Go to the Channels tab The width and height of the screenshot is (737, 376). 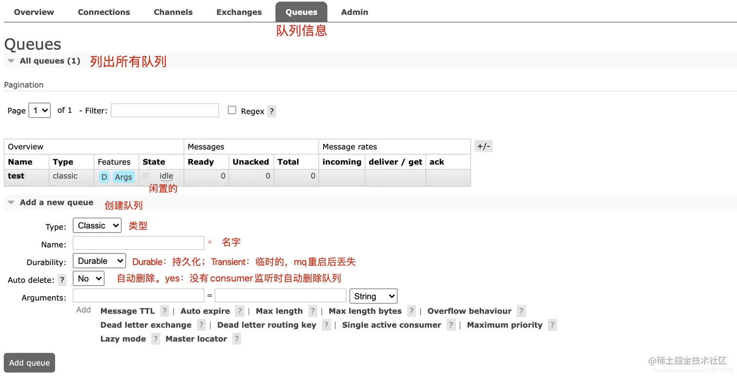pyautogui.click(x=173, y=12)
